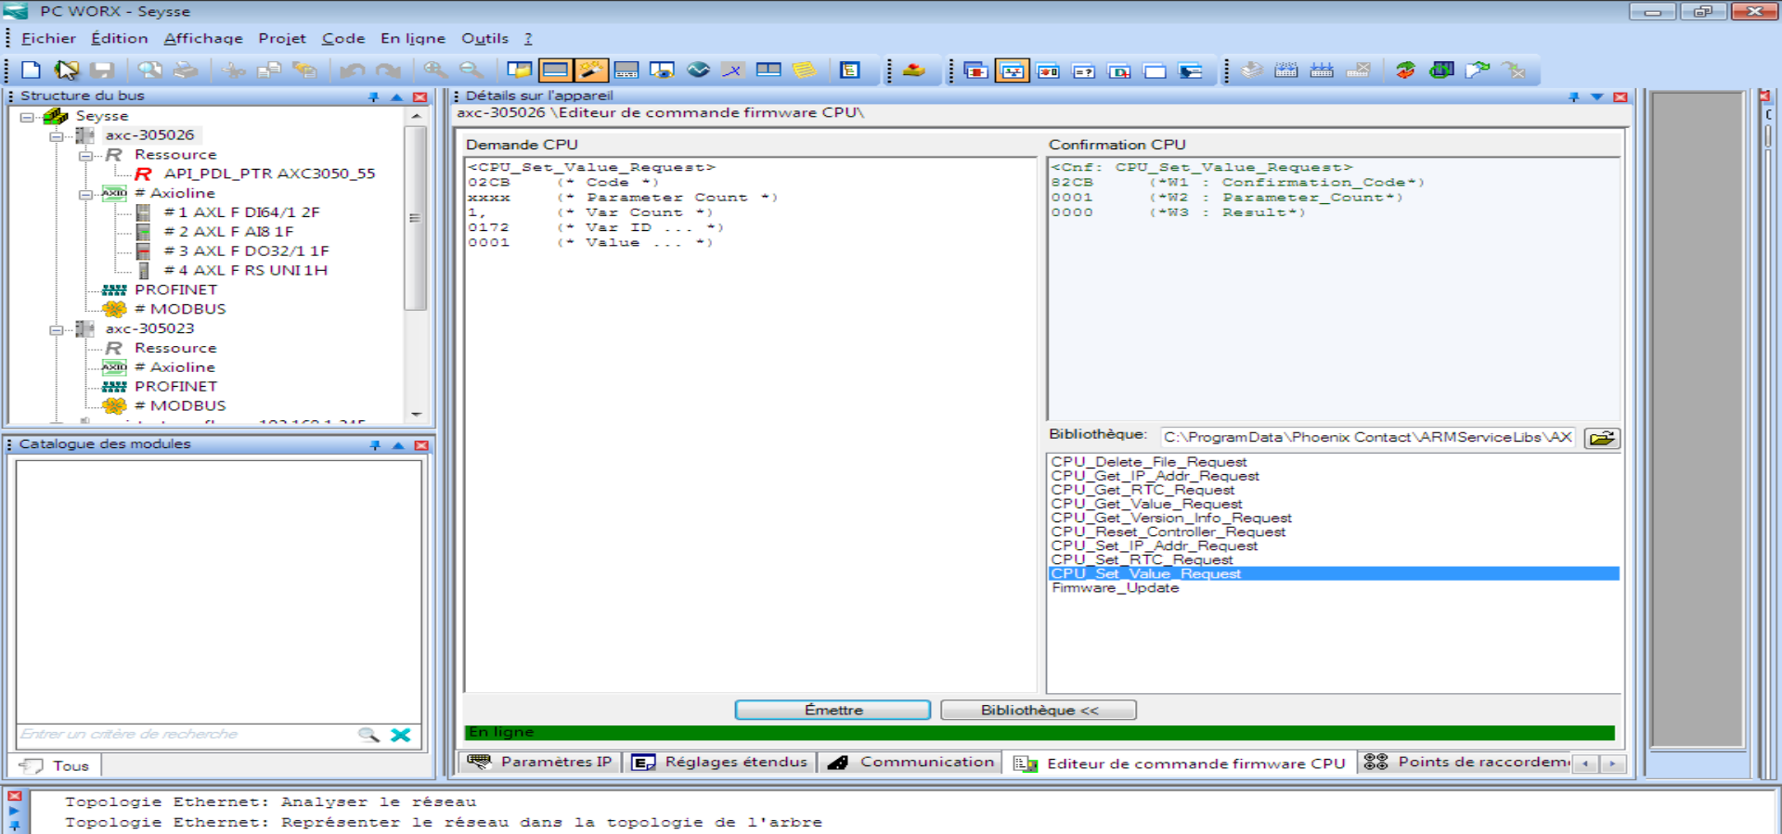Image resolution: width=1782 pixels, height=834 pixels.
Task: Select CPU_Get_RTC_Request in library list
Action: [1143, 490]
